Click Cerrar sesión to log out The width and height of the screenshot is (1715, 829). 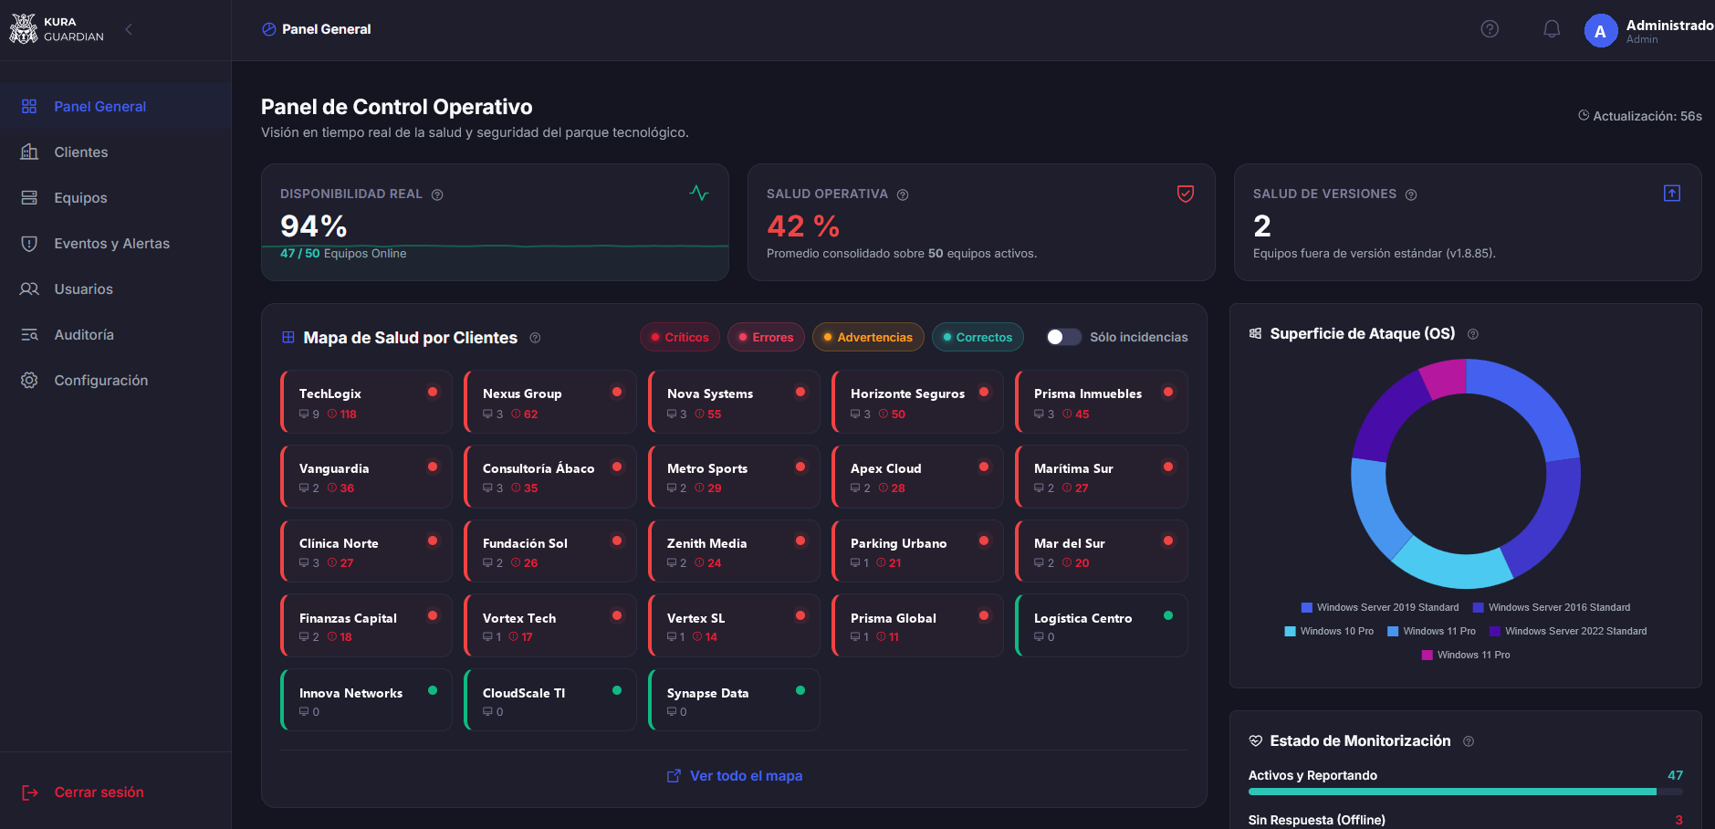coord(99,792)
